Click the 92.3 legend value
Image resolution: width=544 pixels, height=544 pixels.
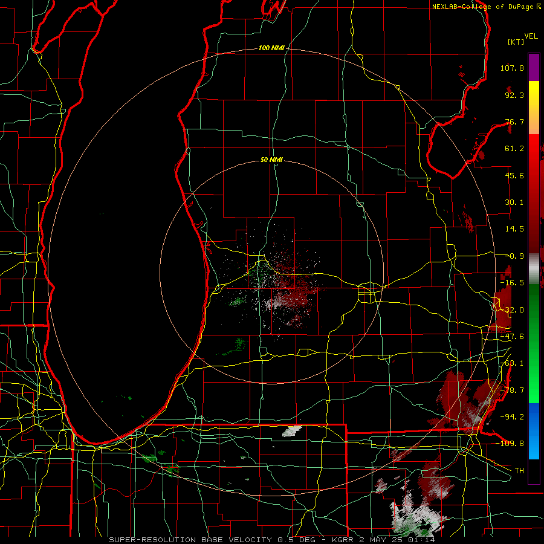pos(514,95)
